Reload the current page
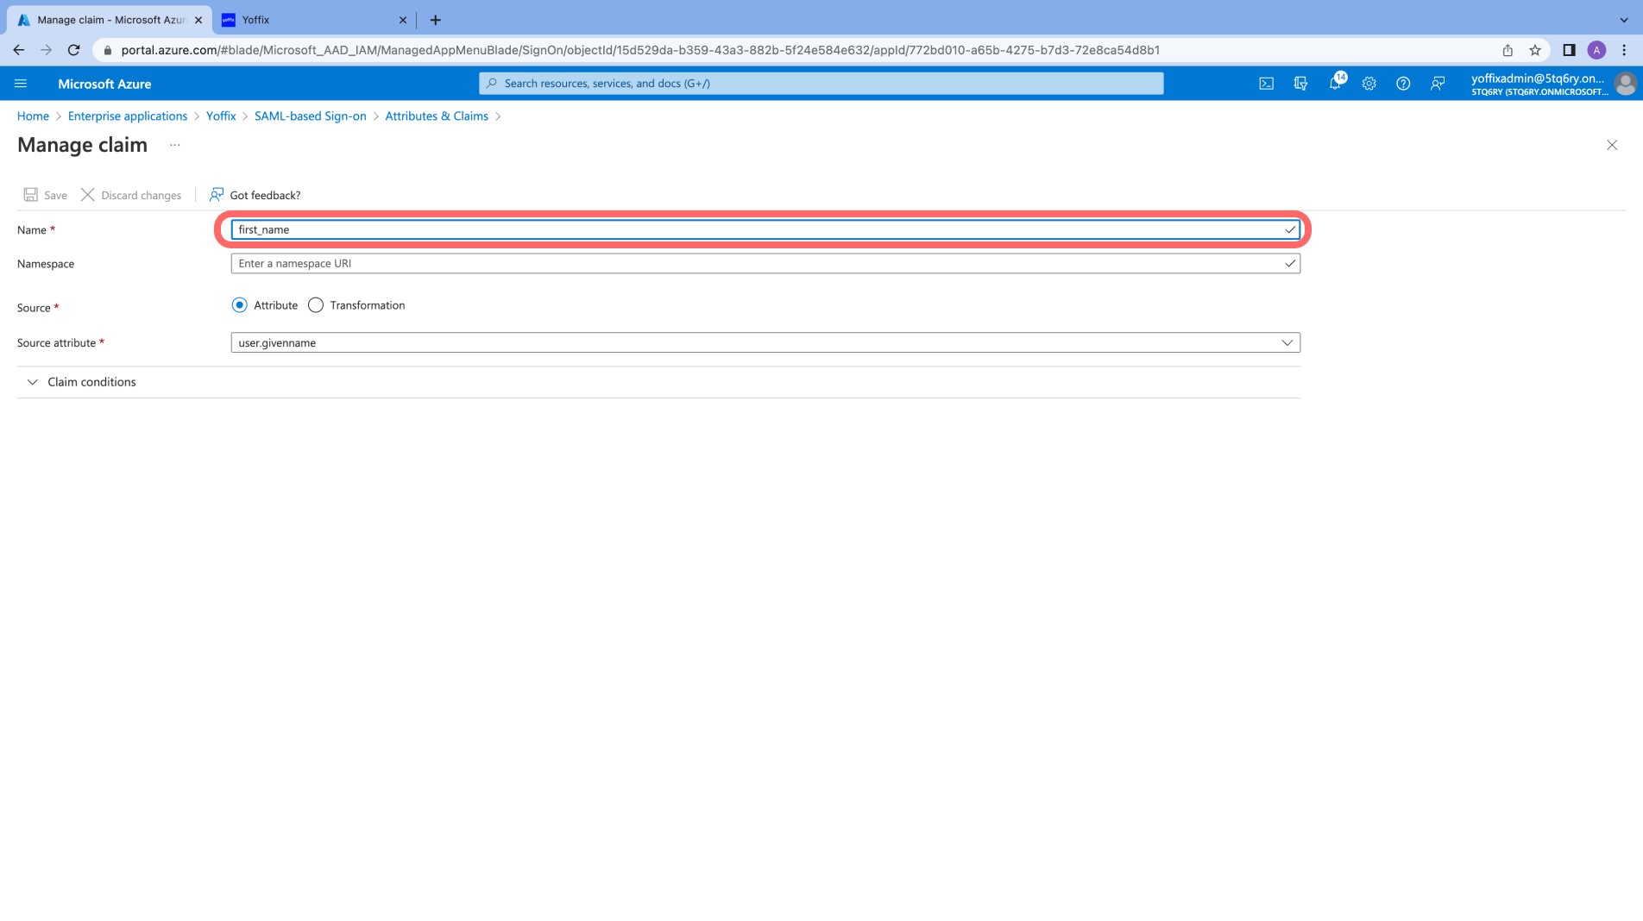Image resolution: width=1643 pixels, height=921 pixels. pos(74,50)
